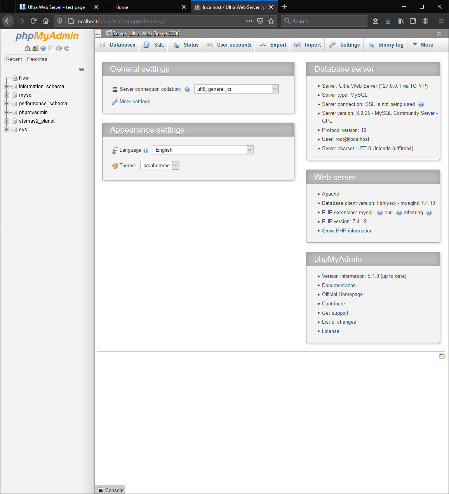The height and width of the screenshot is (494, 449).
Task: Expand the sys database node
Action: click(x=7, y=130)
